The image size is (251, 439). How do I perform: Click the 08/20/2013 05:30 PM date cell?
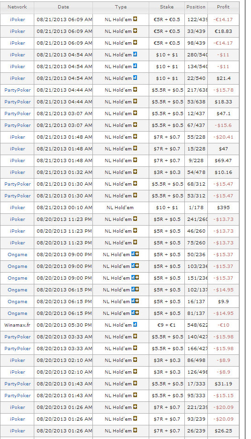click(64, 325)
